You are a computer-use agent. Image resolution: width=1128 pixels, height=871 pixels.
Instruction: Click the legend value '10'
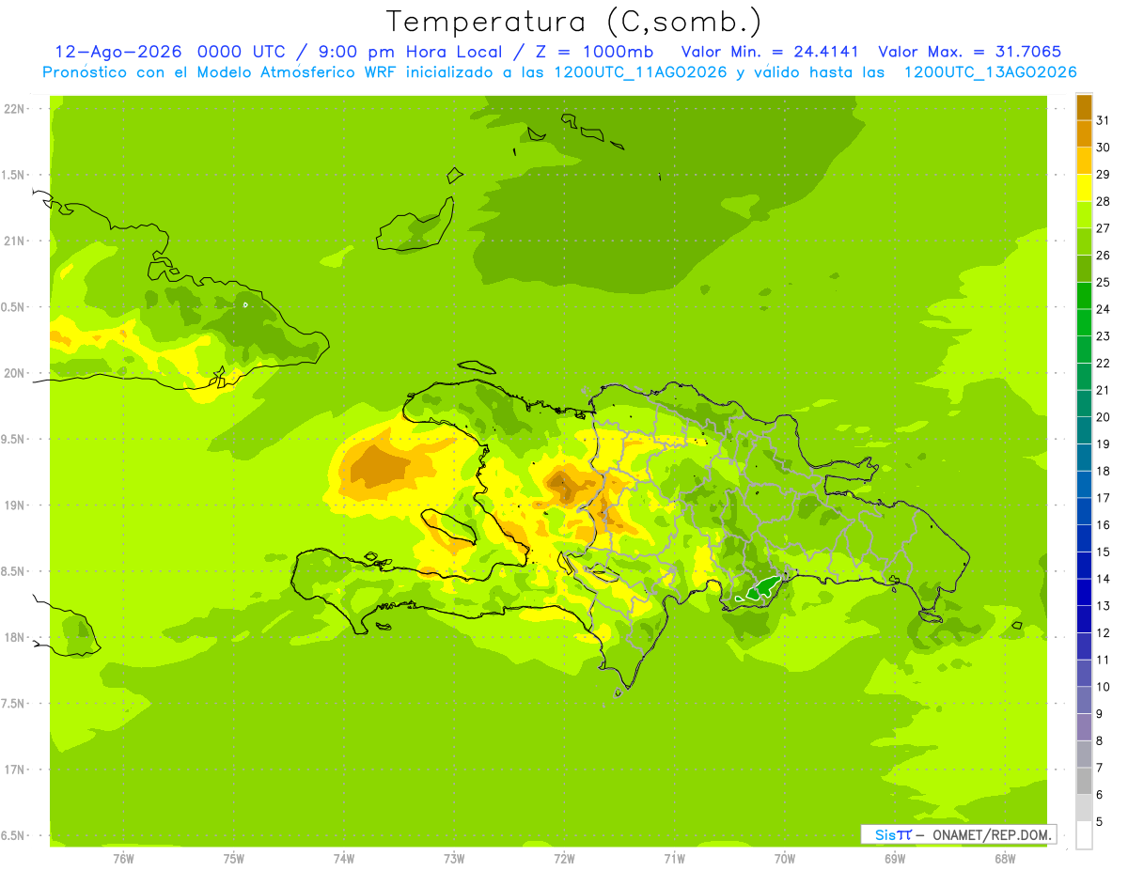click(x=1103, y=687)
